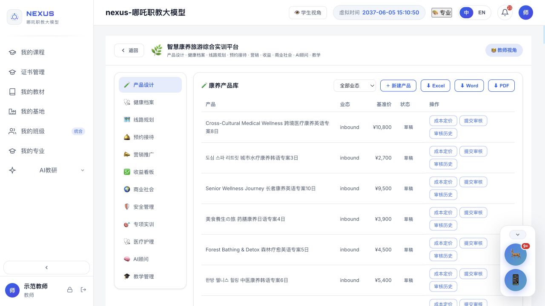
Task: Click the AI教研 sparkle icon
Action: point(12,170)
